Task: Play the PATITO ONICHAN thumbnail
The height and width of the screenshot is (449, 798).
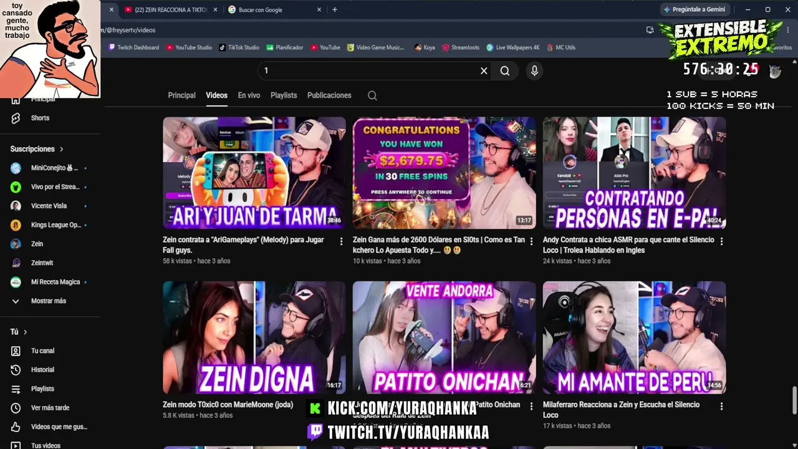Action: pos(445,337)
